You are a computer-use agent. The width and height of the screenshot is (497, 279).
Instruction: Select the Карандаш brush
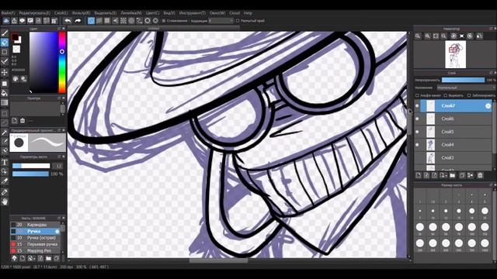35,225
